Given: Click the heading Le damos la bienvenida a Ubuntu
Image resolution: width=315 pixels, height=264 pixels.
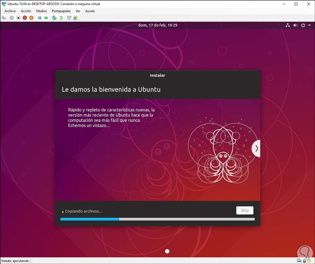Looking at the screenshot, I should point(111,89).
